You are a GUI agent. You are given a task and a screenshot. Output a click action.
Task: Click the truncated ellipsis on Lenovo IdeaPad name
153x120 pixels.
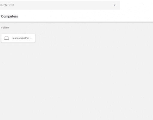[x=31, y=38]
